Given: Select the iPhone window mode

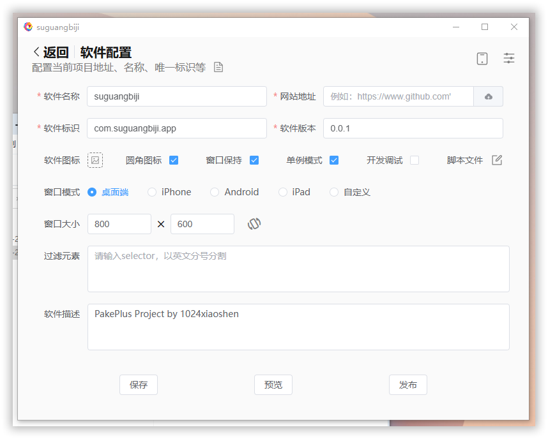Looking at the screenshot, I should click(152, 192).
